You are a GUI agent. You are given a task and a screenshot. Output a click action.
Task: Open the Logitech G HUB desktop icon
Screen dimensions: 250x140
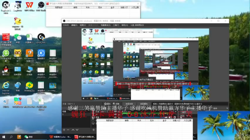click(x=6, y=7)
